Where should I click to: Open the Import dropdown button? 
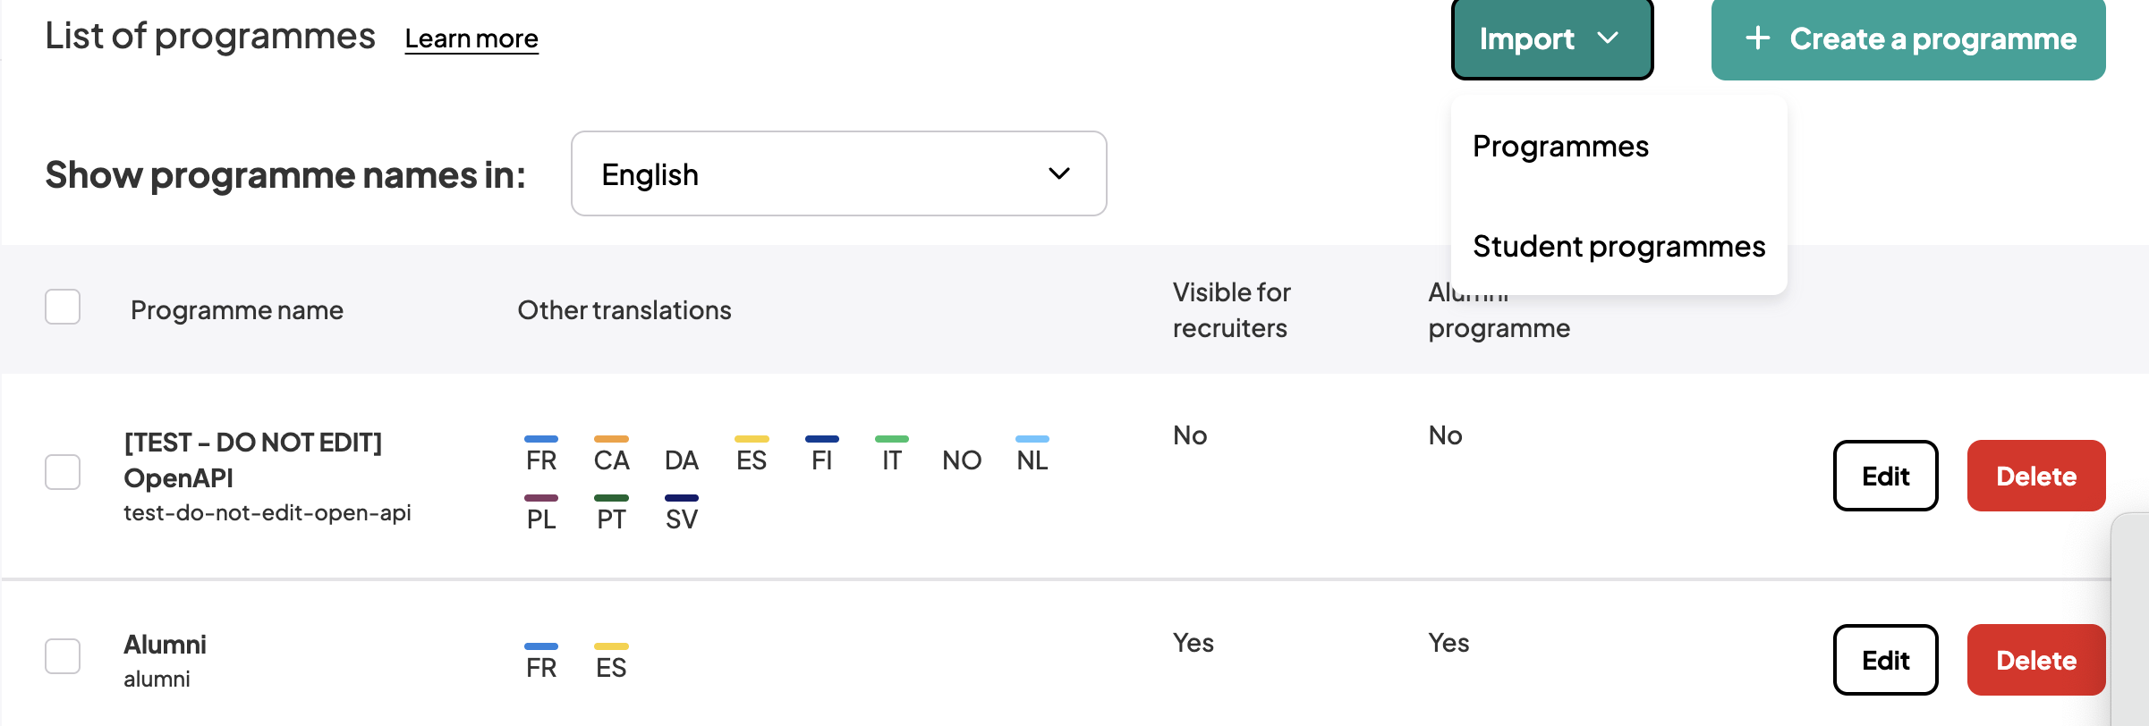1552,38
